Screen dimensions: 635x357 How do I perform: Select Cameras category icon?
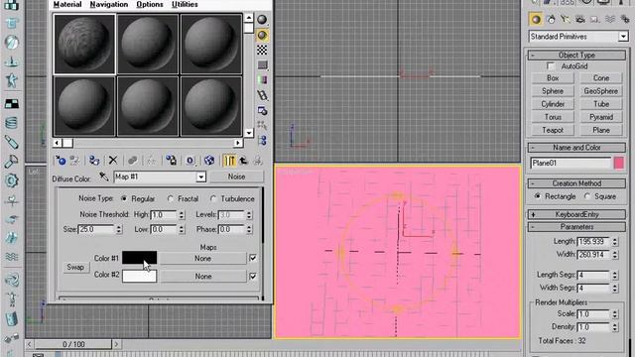580,20
